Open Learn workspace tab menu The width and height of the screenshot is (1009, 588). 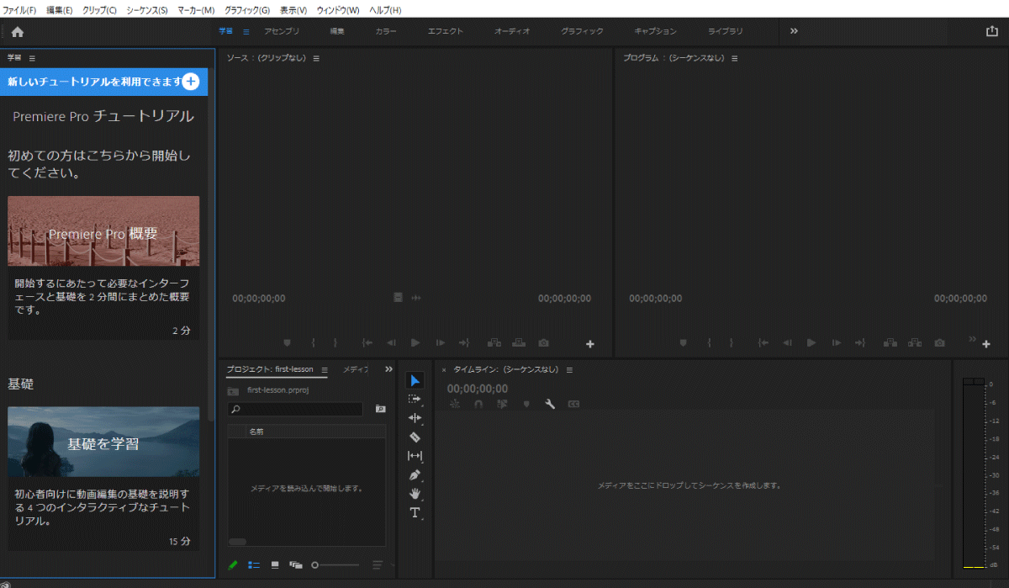pyautogui.click(x=246, y=32)
